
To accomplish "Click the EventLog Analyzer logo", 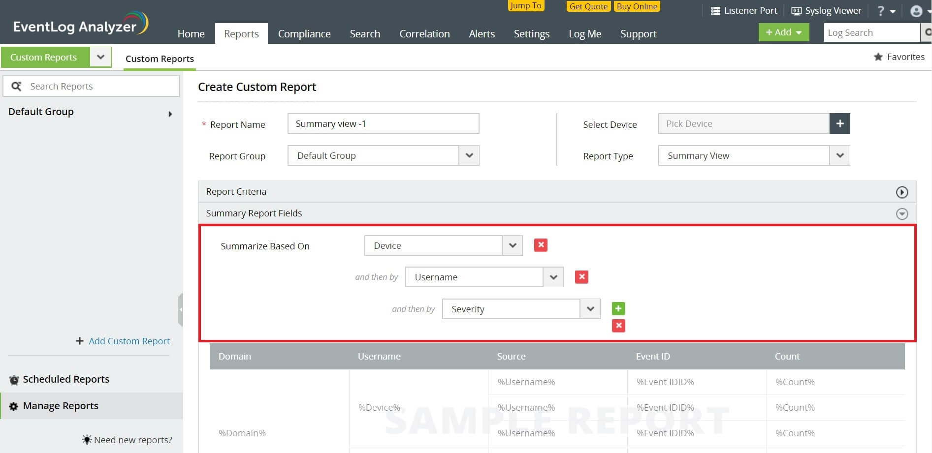I will pyautogui.click(x=81, y=24).
